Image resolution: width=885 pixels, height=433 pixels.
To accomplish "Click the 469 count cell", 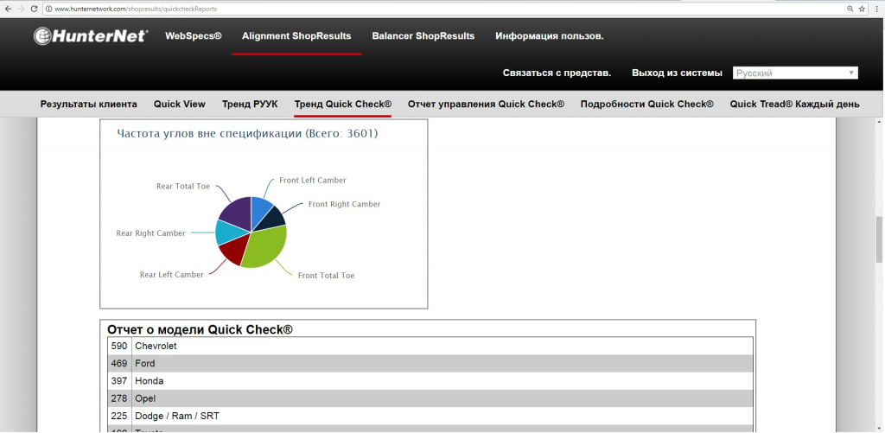I will pyautogui.click(x=119, y=364).
